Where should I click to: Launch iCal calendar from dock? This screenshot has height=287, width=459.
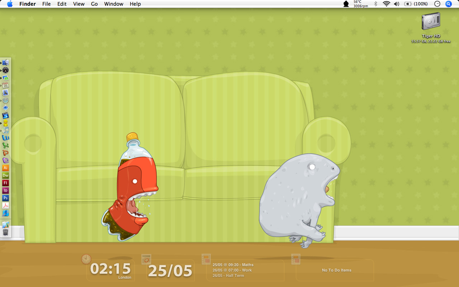[x=5, y=85]
